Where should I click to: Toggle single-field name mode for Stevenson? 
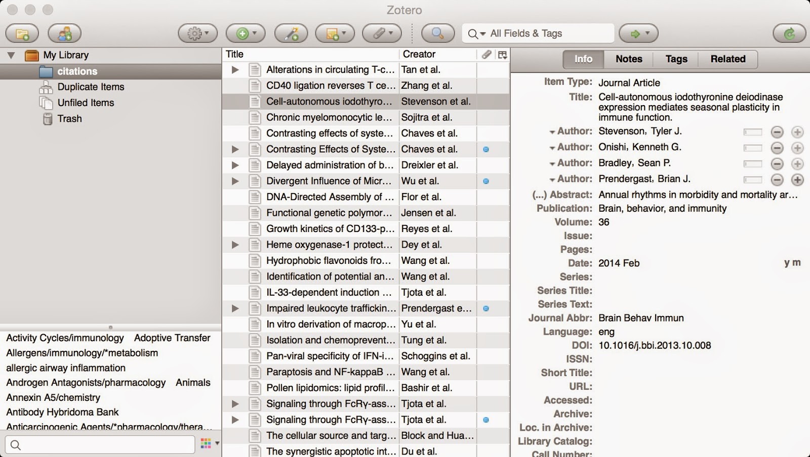753,132
